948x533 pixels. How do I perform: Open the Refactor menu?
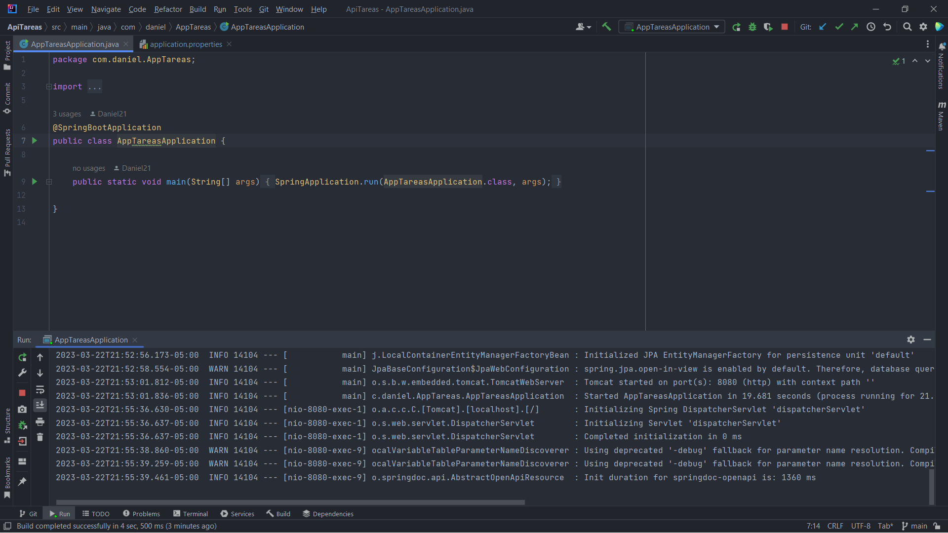coord(168,9)
